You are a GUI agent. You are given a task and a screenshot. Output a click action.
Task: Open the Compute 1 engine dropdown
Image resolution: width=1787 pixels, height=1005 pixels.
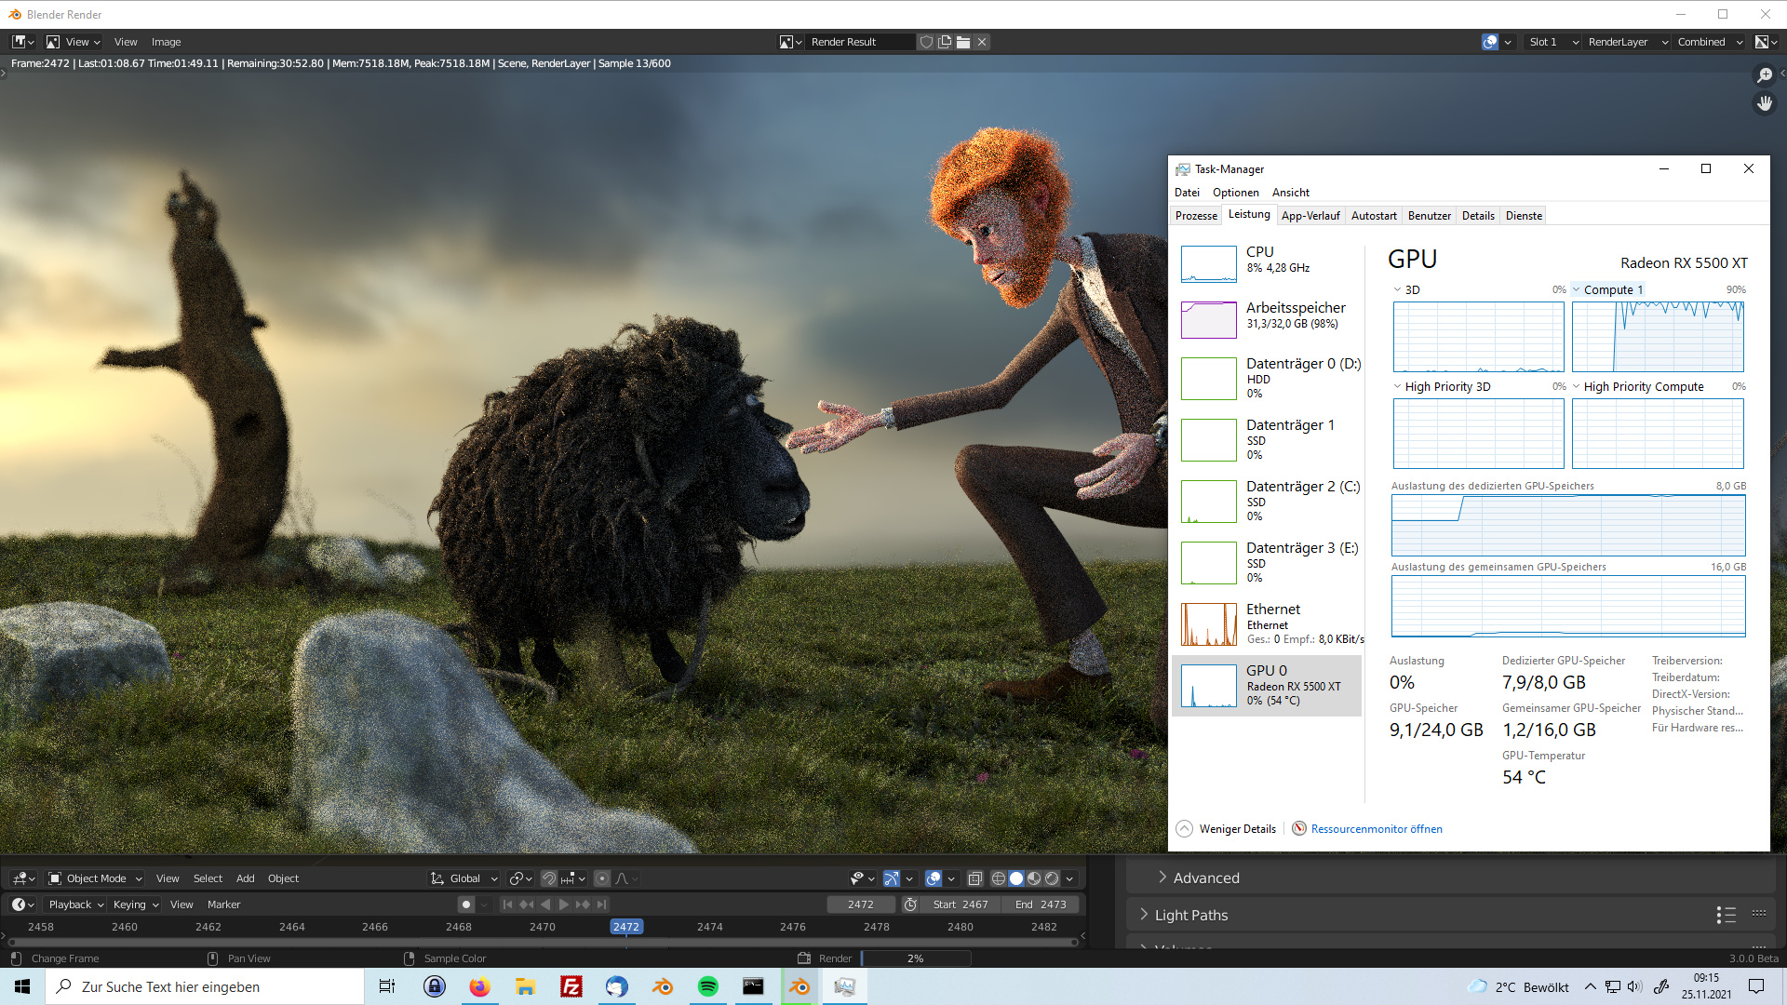tap(1607, 290)
